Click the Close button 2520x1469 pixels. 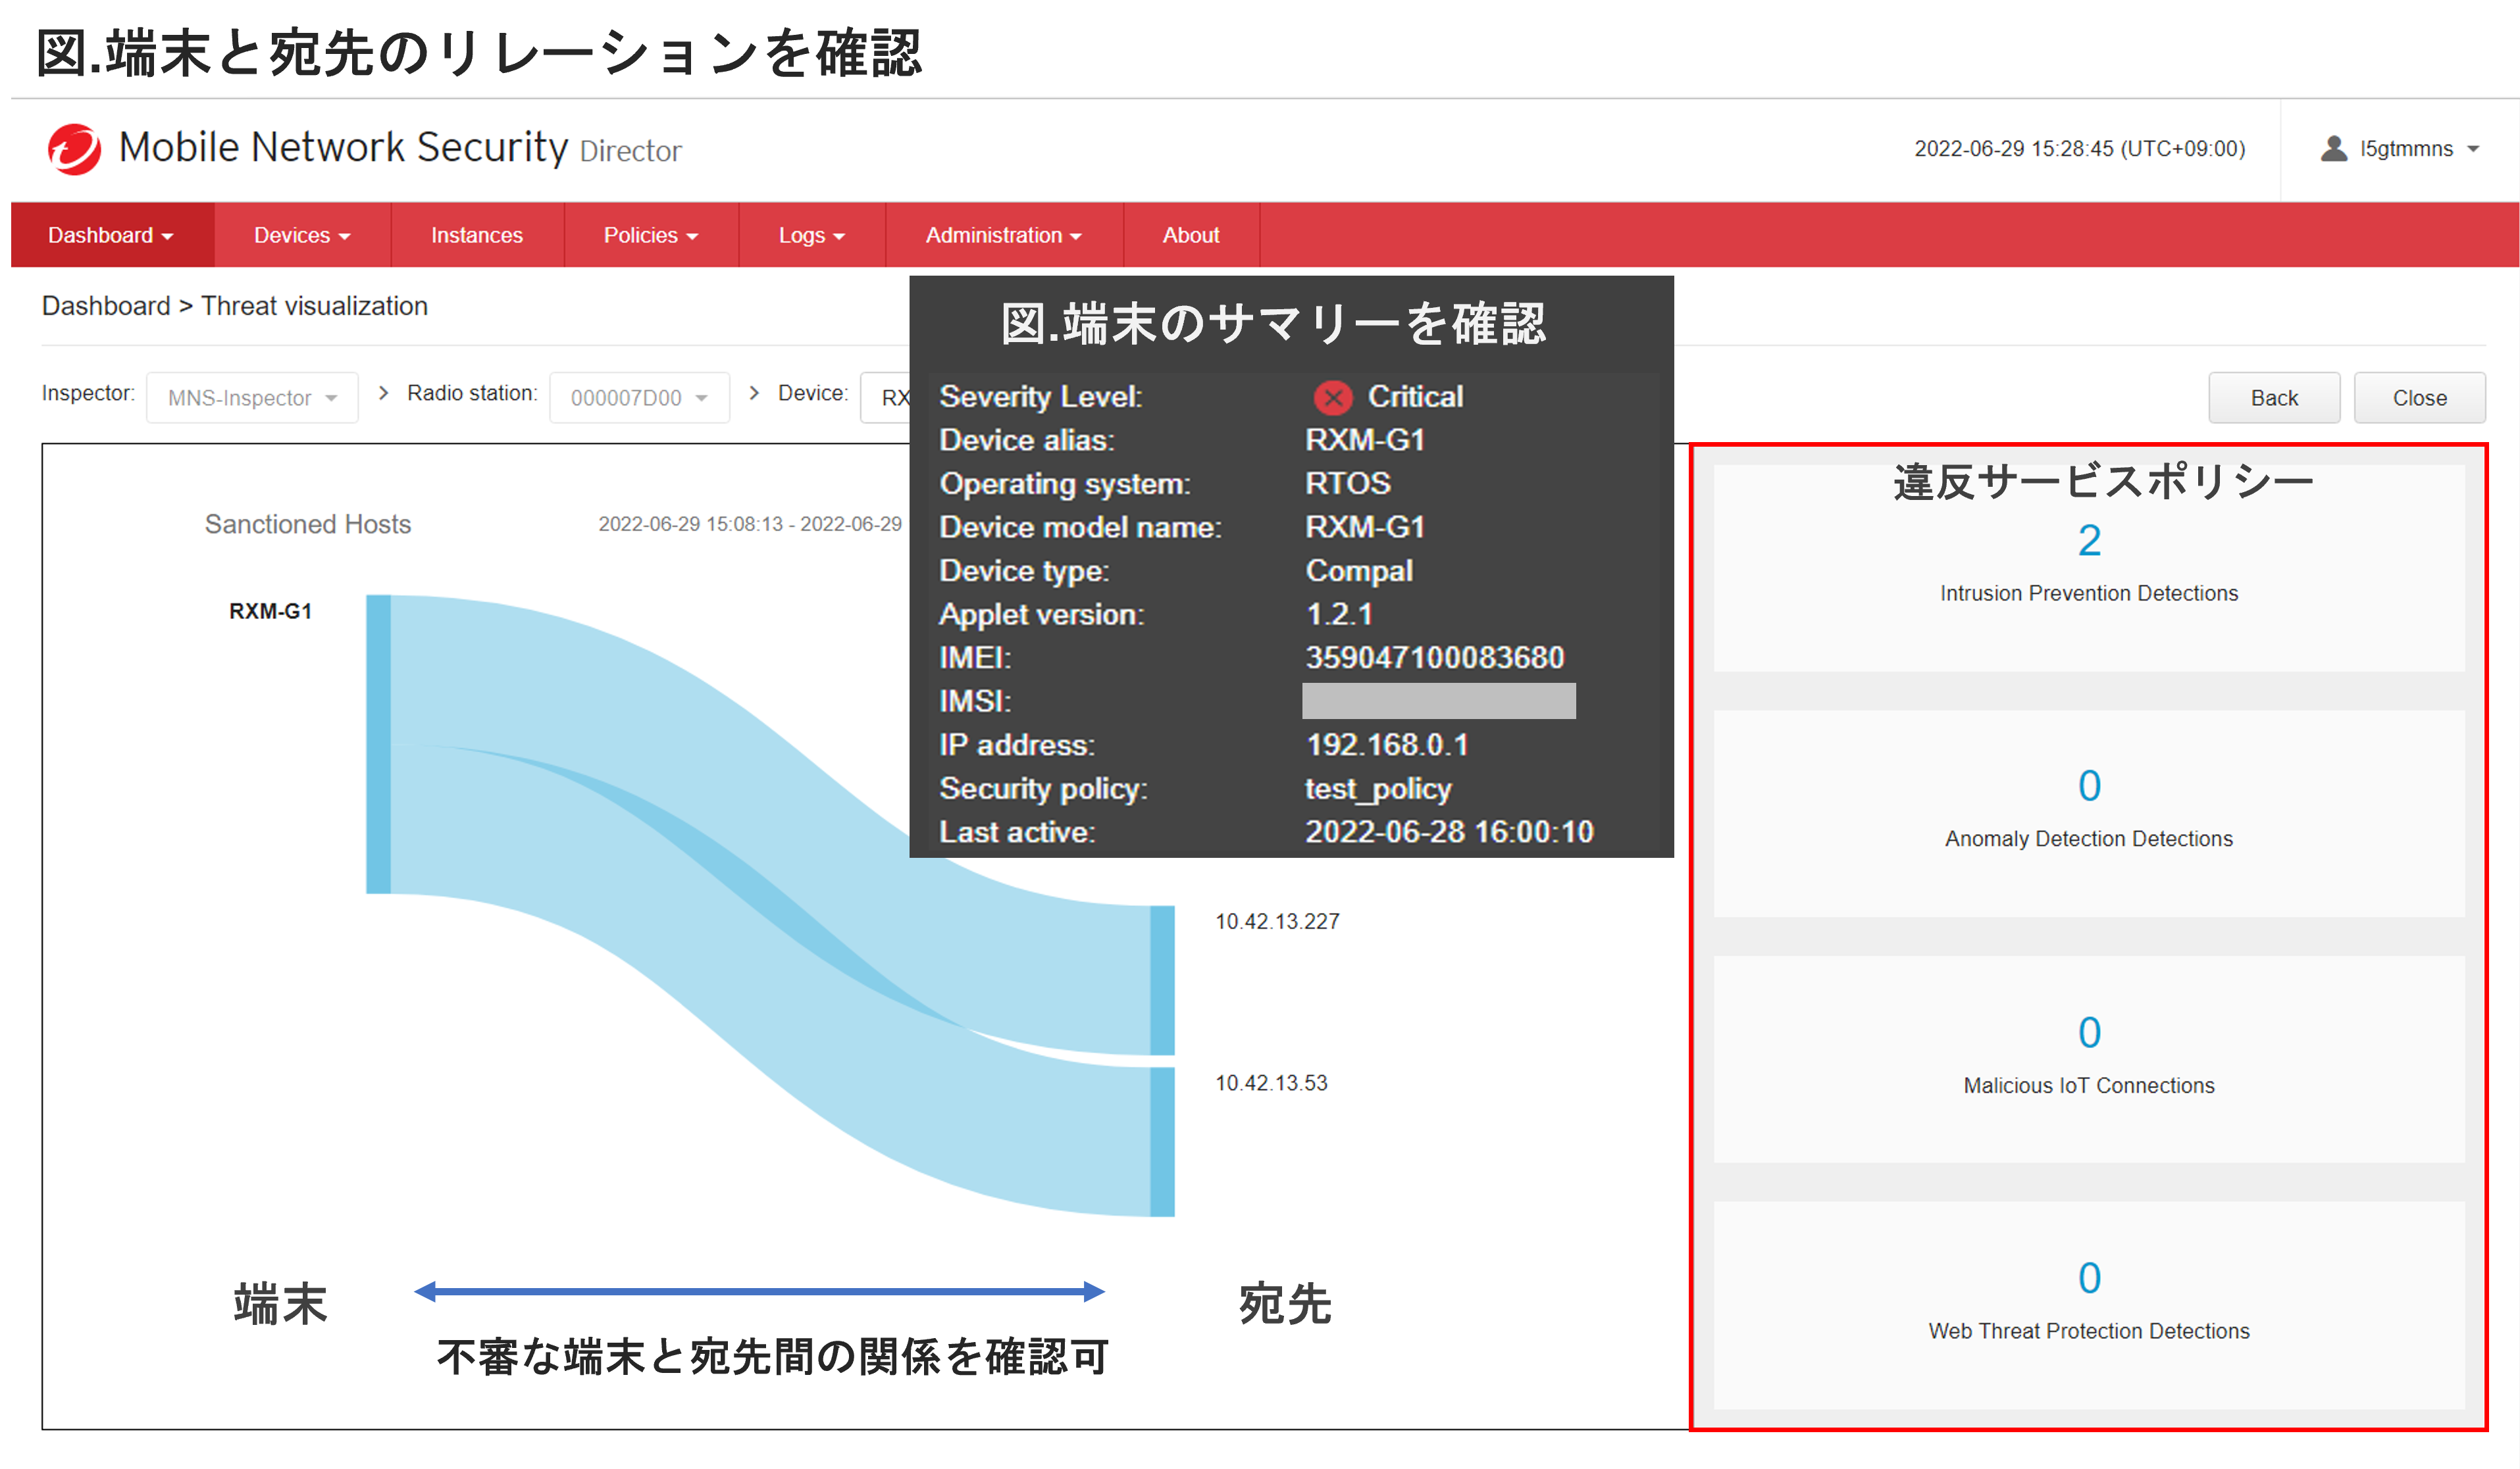point(2419,398)
